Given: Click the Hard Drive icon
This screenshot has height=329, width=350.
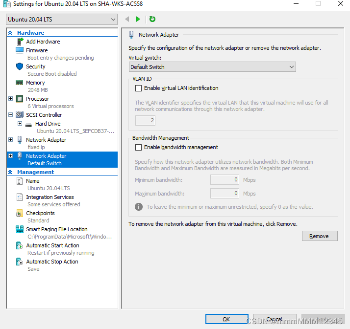Looking at the screenshot, I should click(x=28, y=125).
